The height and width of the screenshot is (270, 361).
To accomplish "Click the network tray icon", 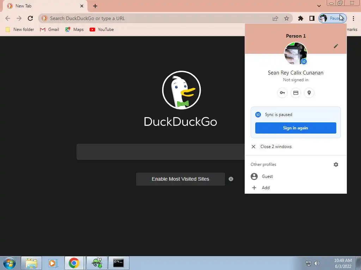I will pos(308,263).
